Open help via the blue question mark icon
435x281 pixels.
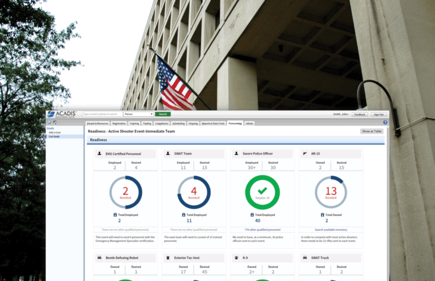(385, 122)
